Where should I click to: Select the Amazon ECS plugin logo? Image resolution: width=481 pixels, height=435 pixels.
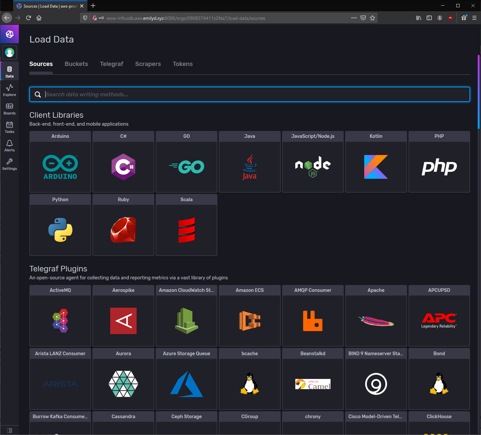(x=250, y=321)
